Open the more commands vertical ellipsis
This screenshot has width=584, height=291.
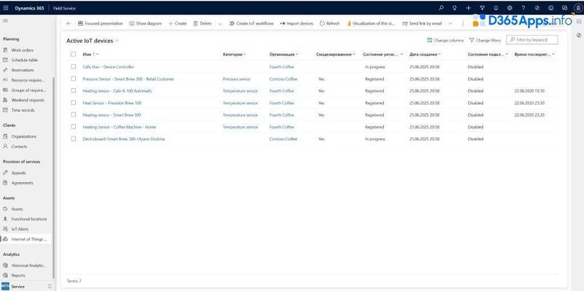pyautogui.click(x=463, y=23)
